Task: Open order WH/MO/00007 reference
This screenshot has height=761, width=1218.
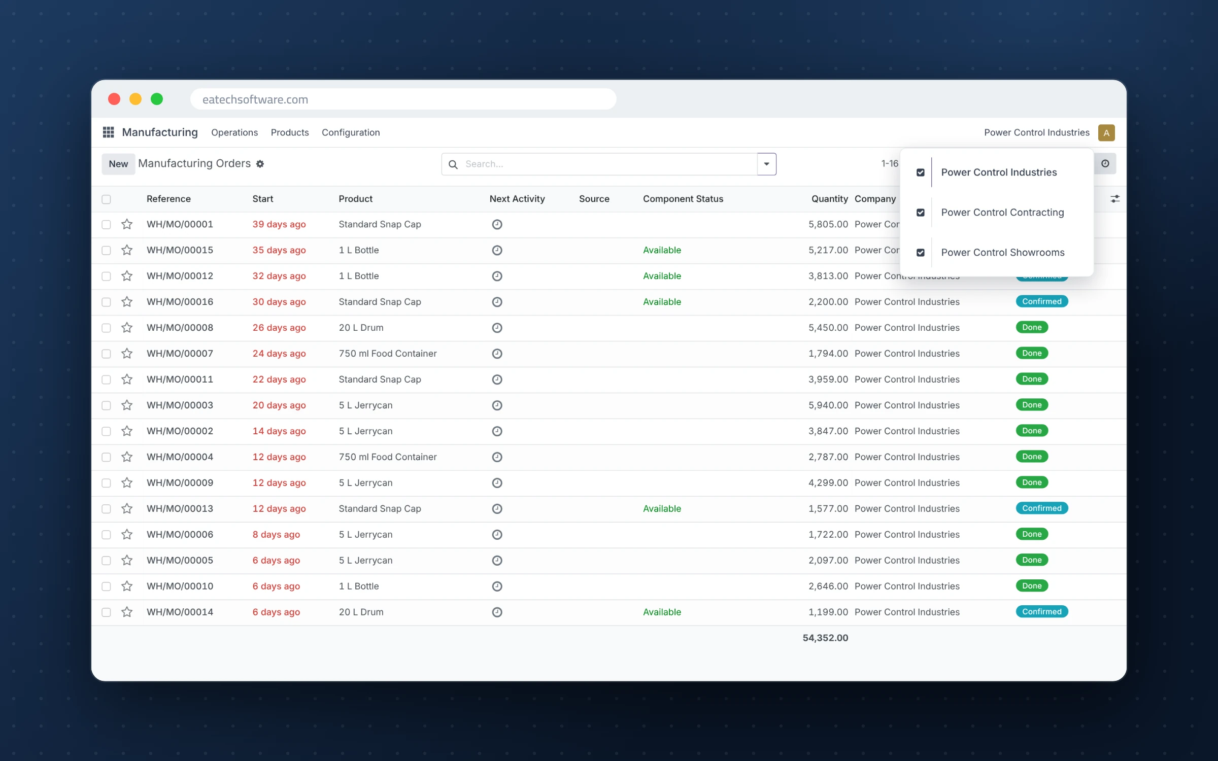Action: click(x=180, y=354)
